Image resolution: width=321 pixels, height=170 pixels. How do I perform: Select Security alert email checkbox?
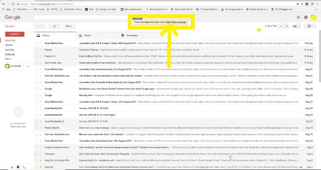(37, 95)
